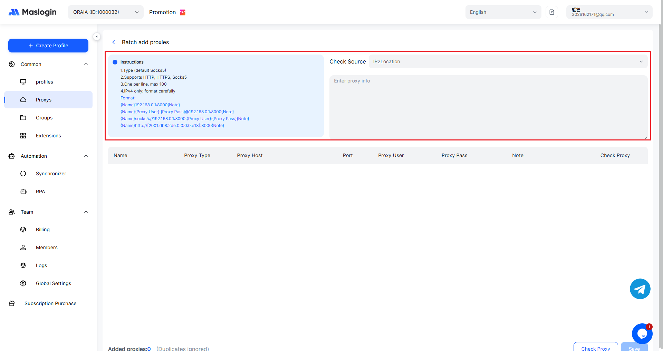Click the Create Profile button
This screenshot has height=351, width=663.
(48, 46)
